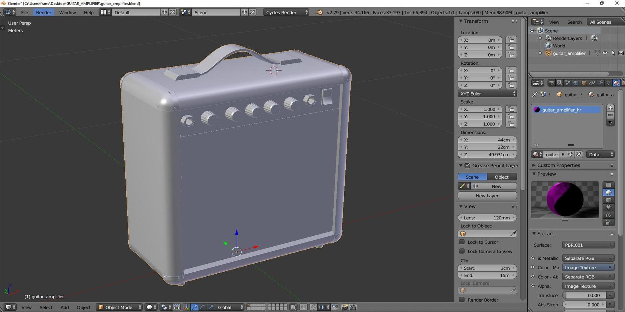
Task: Open the Help menu
Action: pyautogui.click(x=89, y=12)
